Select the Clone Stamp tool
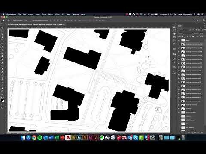This screenshot has height=154, width=206. tap(2, 56)
